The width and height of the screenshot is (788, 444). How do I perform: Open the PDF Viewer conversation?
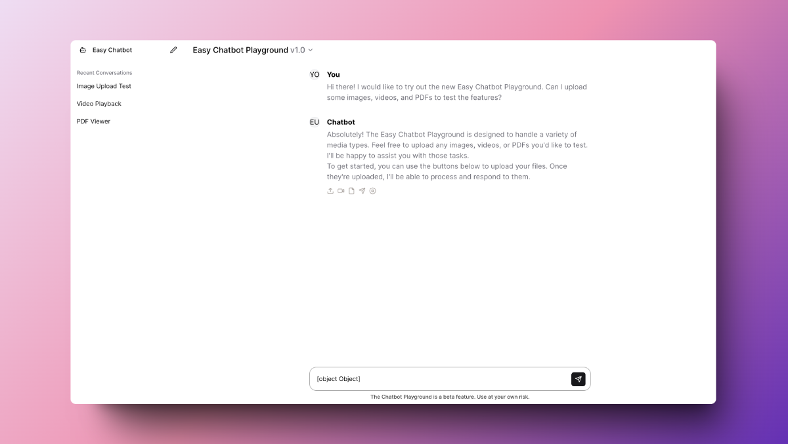click(93, 122)
